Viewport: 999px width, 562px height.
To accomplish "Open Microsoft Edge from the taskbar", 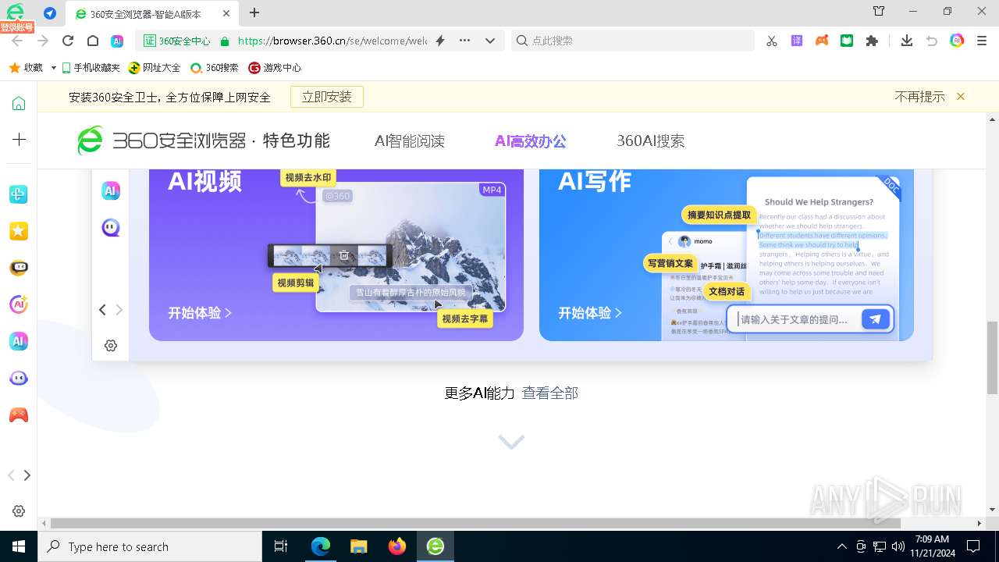I will (x=321, y=546).
